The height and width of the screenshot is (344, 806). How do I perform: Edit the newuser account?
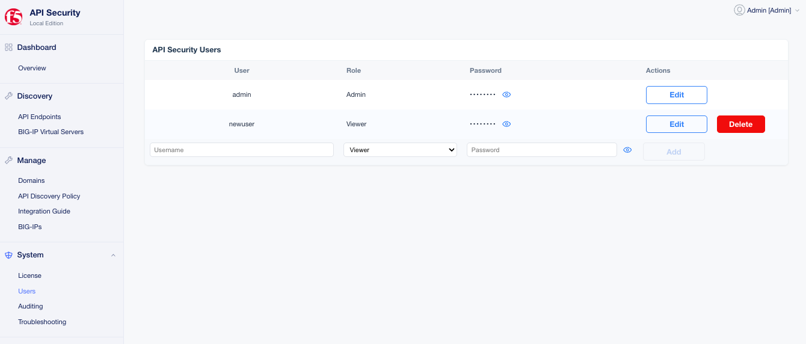[x=677, y=124]
